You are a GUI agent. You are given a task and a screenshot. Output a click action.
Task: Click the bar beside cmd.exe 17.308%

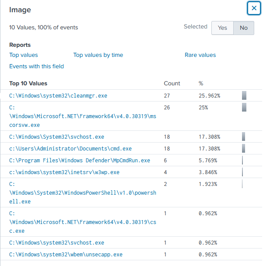243,148
